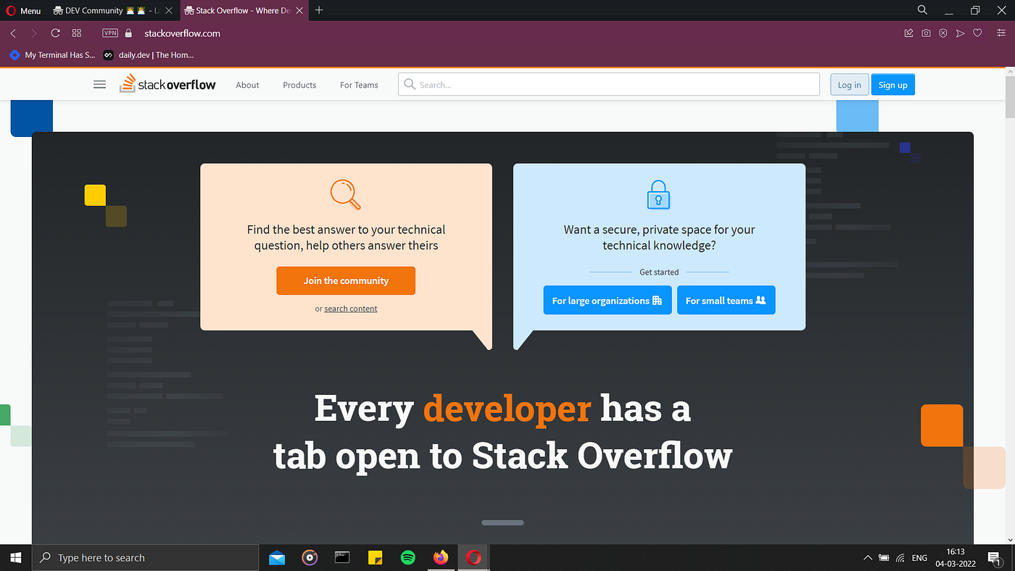Open Opera Easy Setup sliders icon
Viewport: 1015px width, 571px height.
click(1001, 33)
